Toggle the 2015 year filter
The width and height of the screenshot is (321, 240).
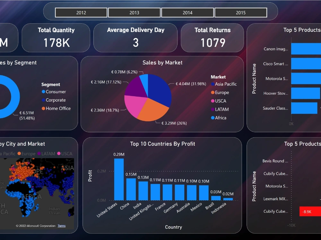coord(240,12)
